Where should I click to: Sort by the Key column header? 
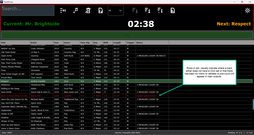coord(98,43)
